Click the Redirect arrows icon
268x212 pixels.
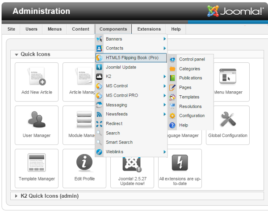(x=99, y=124)
